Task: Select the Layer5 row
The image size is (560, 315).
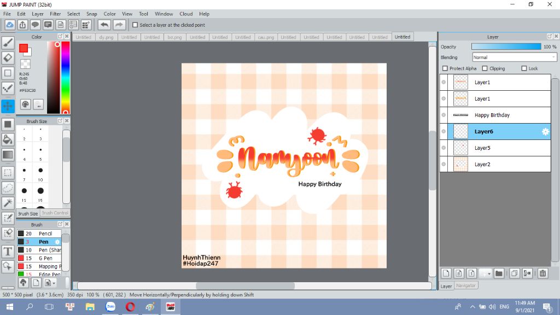Action: point(499,148)
